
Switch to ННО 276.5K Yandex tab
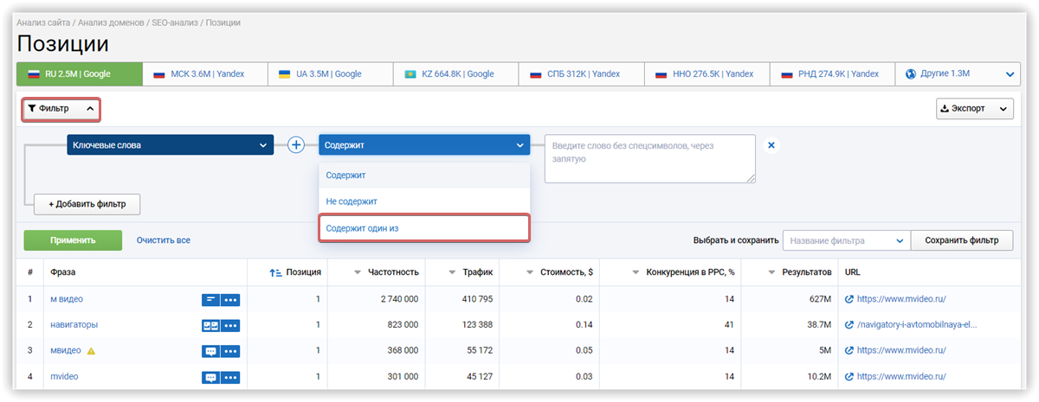coord(708,74)
